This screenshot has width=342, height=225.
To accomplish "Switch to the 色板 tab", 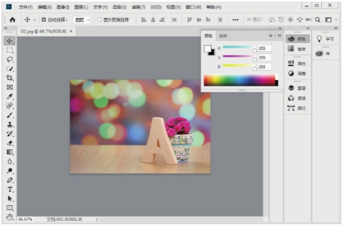I will coord(223,36).
